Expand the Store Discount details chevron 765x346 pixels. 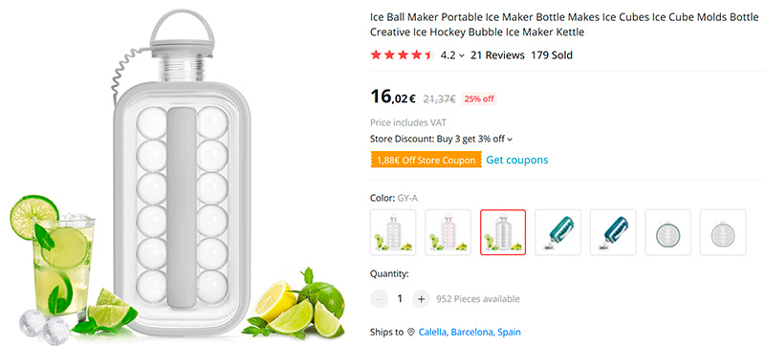coord(510,140)
